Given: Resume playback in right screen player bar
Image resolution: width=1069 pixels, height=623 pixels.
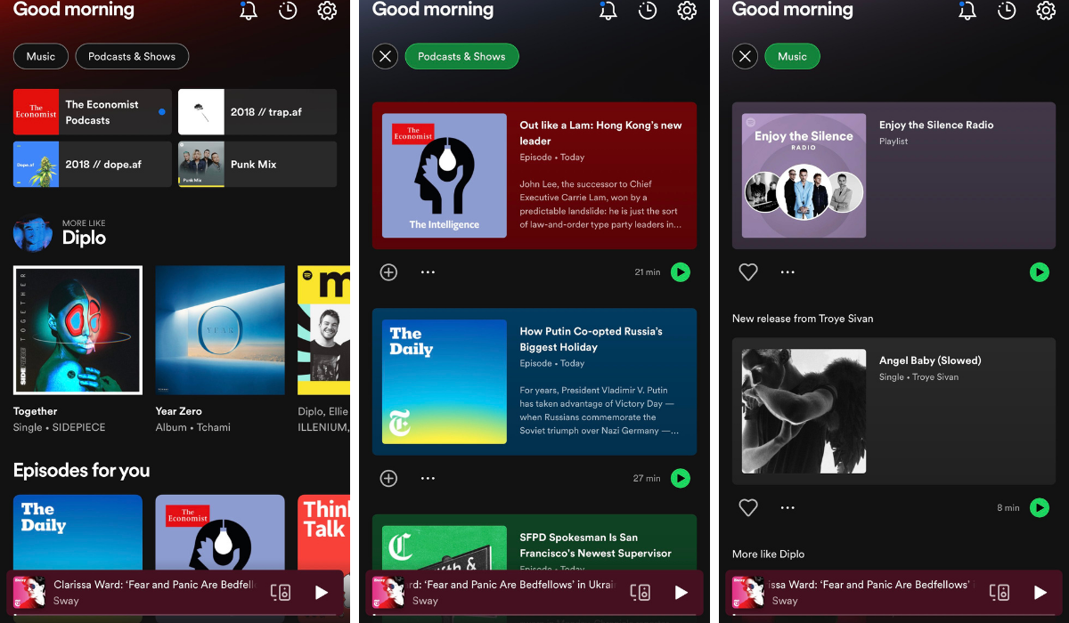Looking at the screenshot, I should (x=1040, y=592).
